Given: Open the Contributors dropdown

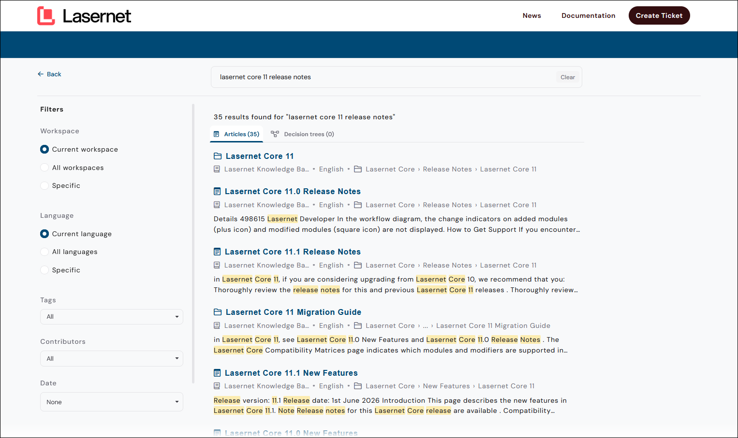Looking at the screenshot, I should [x=112, y=359].
